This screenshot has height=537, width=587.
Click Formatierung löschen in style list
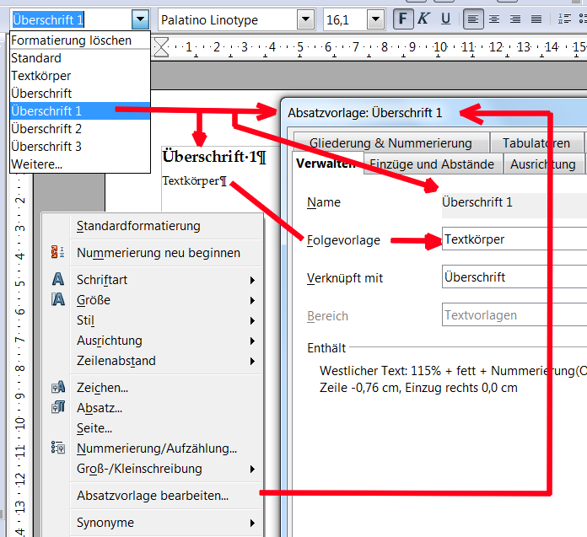[x=71, y=40]
